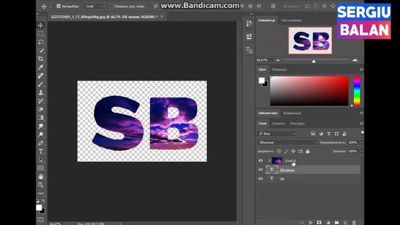The height and width of the screenshot is (225, 400).
Task: Open the extra tools ellipsis menu
Action: pyautogui.click(x=41, y=193)
